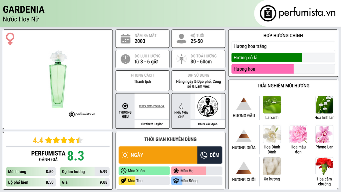
Task: Click the Hương giữa pyramid icon
Action: click(x=244, y=136)
